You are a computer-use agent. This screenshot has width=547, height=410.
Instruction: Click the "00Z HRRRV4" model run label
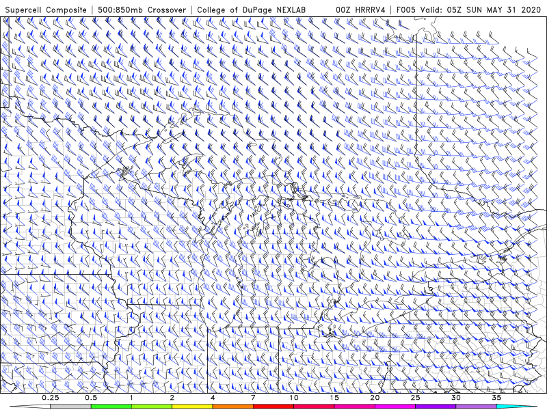coord(360,10)
